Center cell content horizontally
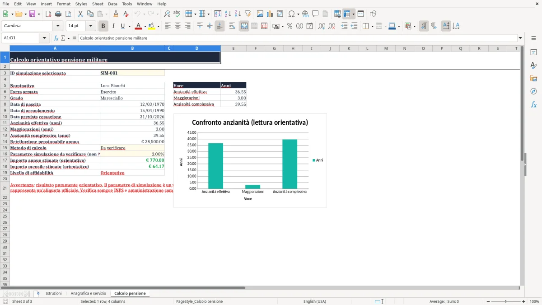 [x=178, y=26]
